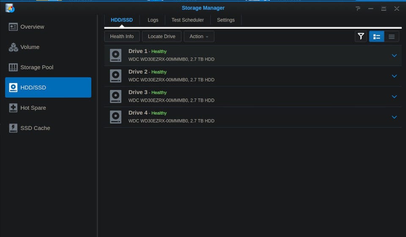Click the Drive 1 disk icon
This screenshot has height=237, width=406.
(115, 55)
